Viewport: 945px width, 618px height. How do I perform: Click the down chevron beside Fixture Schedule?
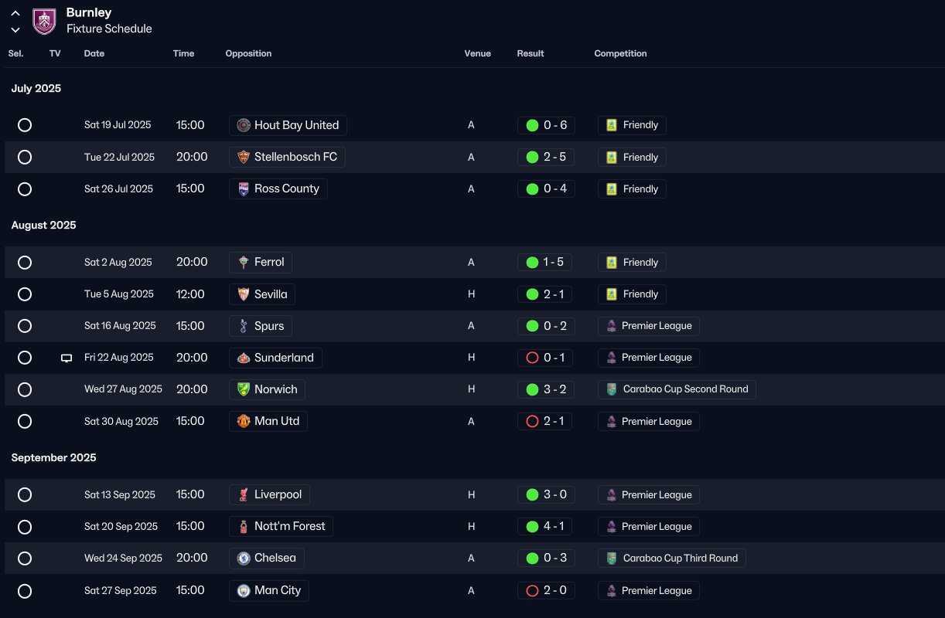click(x=15, y=29)
